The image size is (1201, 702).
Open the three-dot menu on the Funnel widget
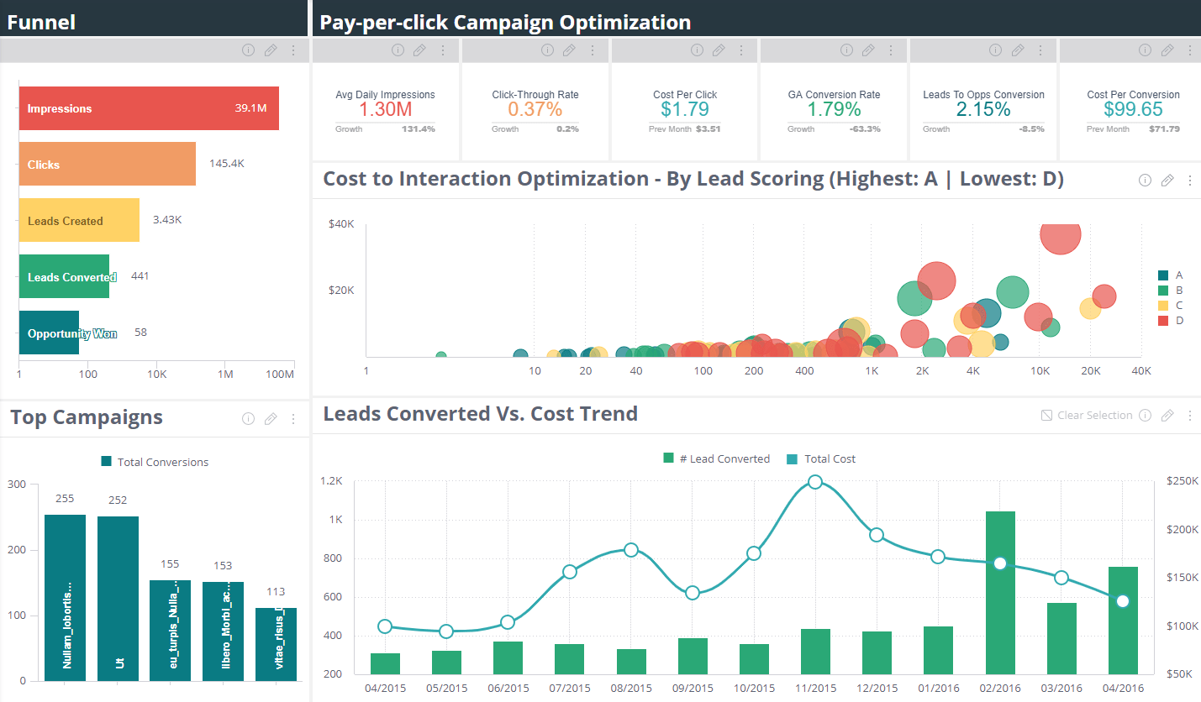point(293,50)
